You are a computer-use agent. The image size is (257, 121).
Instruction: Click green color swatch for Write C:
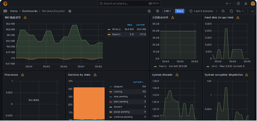[109, 30]
